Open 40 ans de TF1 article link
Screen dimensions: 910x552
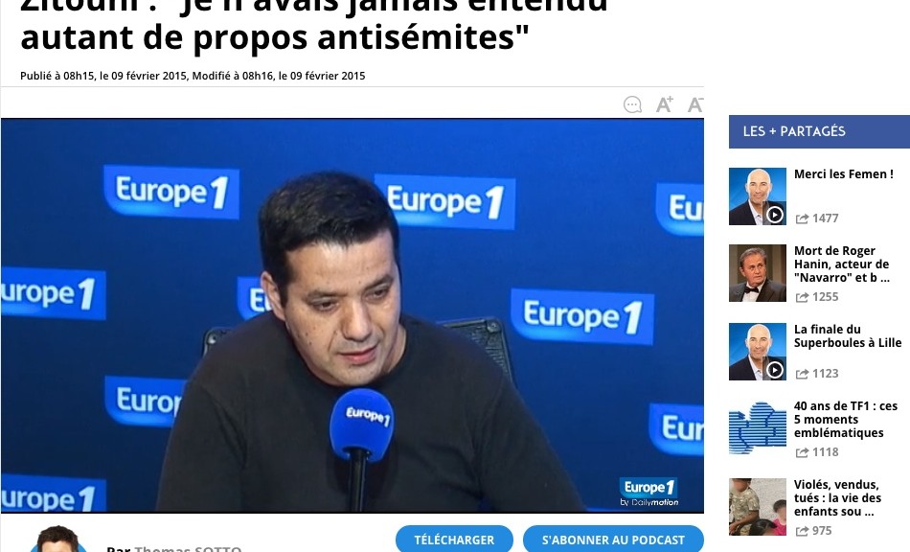[x=846, y=419]
